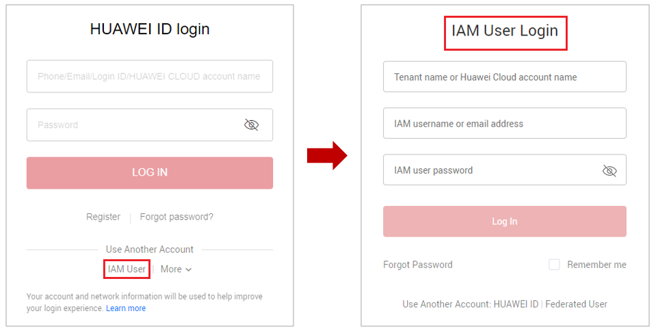Screen dimensions: 656x333
Task: Click the HUAWEI ID login title
Action: 150,29
